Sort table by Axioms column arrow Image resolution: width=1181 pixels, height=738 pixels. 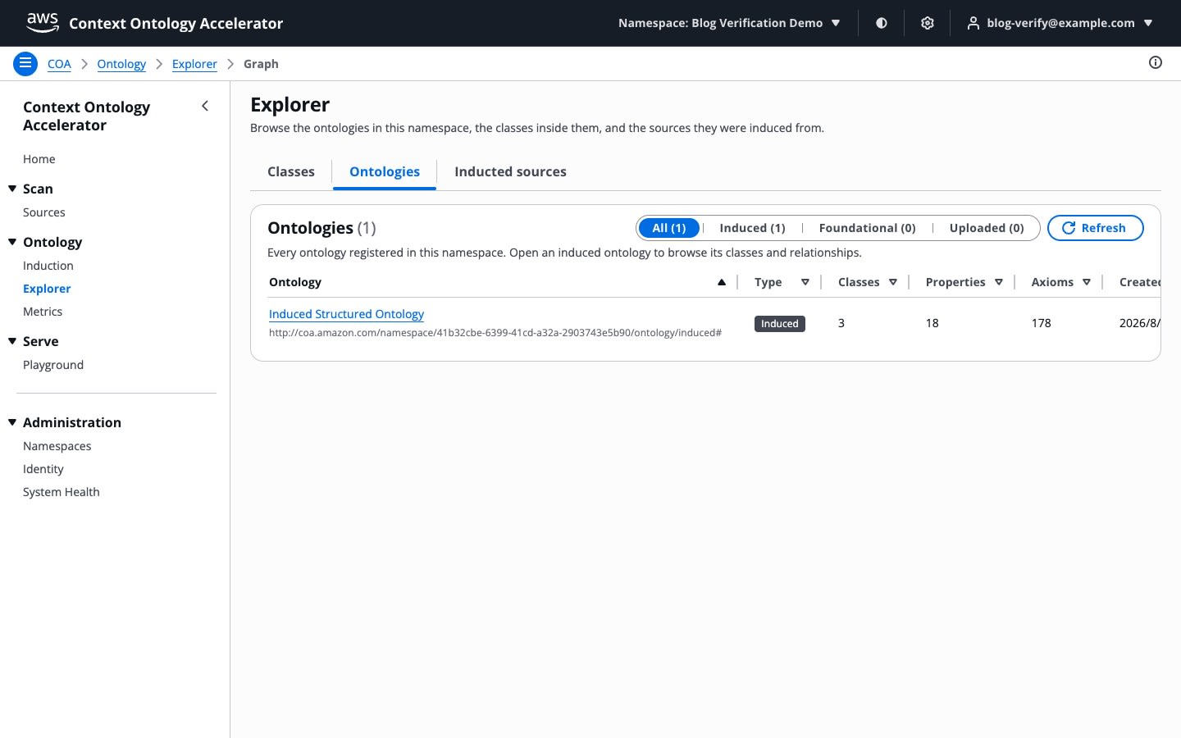(1087, 282)
